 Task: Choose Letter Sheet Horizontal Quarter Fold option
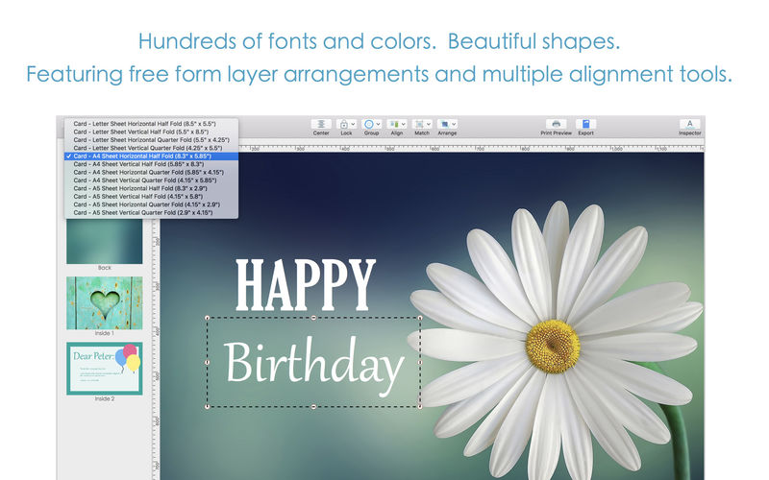(152, 139)
